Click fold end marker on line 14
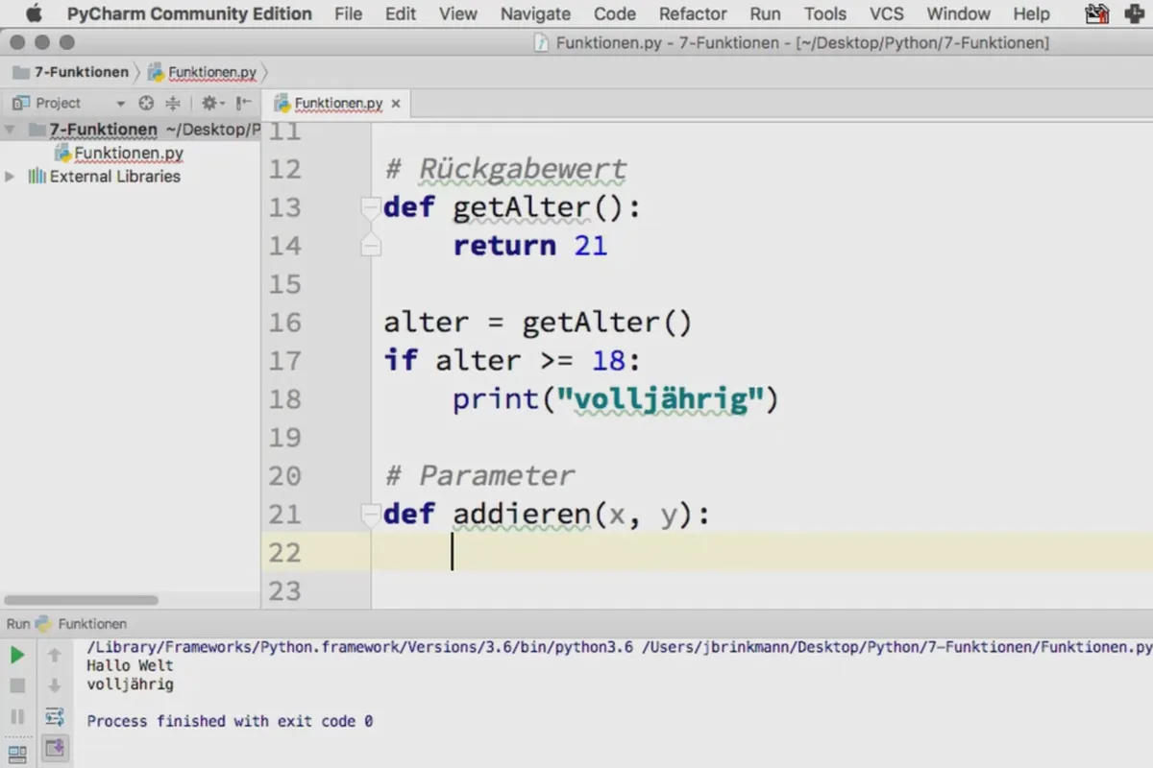The image size is (1153, 768). pyautogui.click(x=370, y=246)
